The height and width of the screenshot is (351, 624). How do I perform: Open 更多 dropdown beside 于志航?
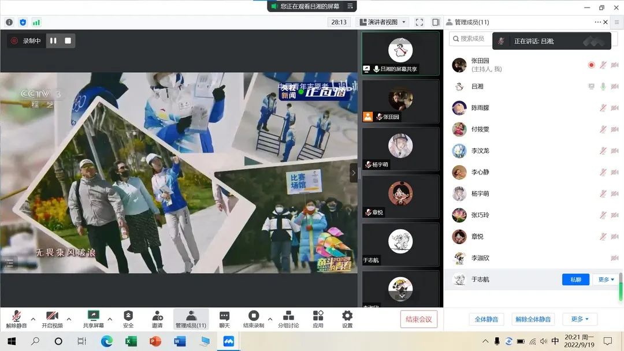coord(606,279)
